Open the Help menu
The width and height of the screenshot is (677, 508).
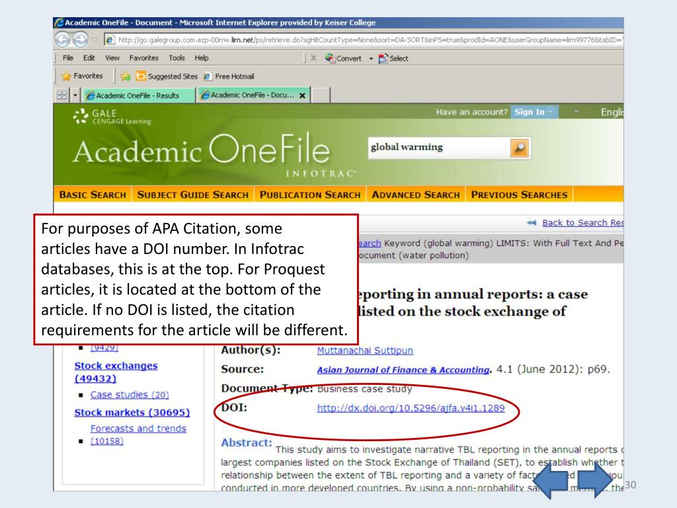click(201, 58)
